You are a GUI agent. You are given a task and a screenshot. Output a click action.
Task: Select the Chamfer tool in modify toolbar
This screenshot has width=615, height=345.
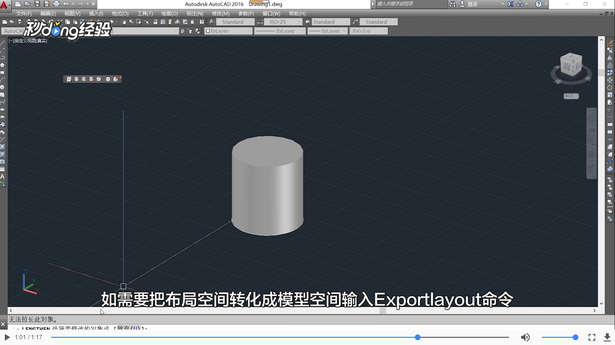[x=610, y=147]
